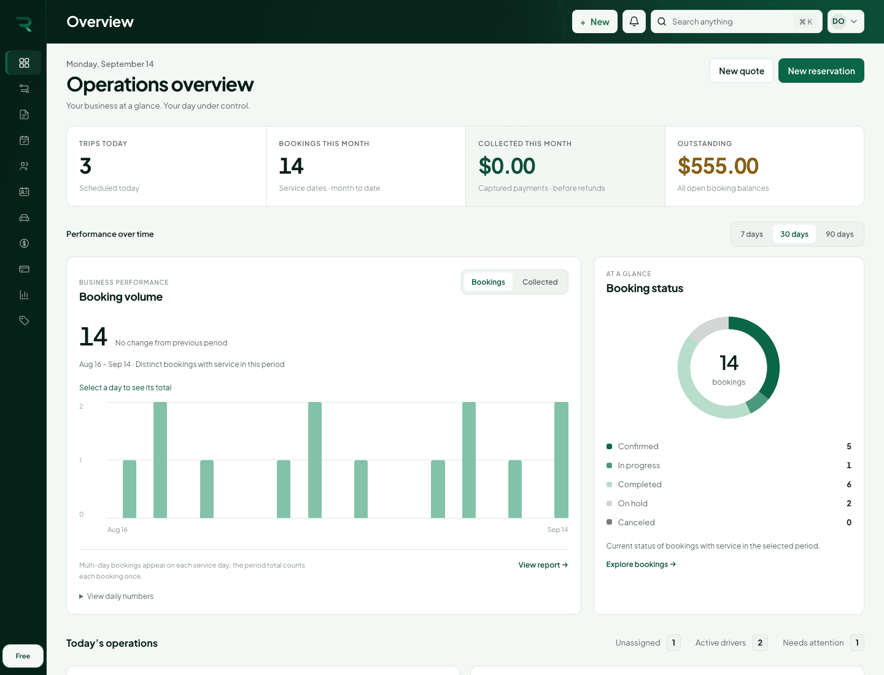Viewport: 884px width, 675px height.
Task: Click the Unassigned count badge
Action: (673, 642)
